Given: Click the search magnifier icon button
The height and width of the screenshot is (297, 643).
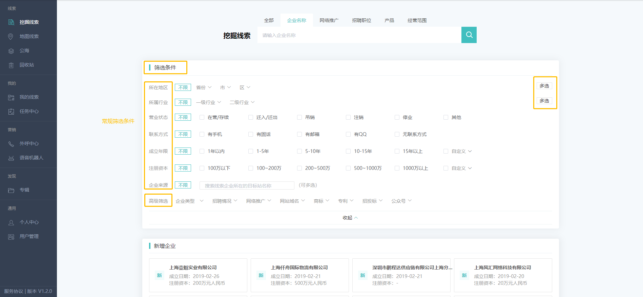Looking at the screenshot, I should pyautogui.click(x=469, y=35).
